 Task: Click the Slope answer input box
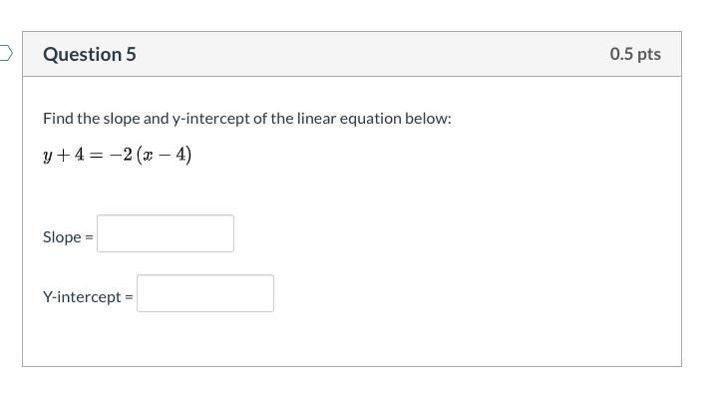(x=166, y=233)
